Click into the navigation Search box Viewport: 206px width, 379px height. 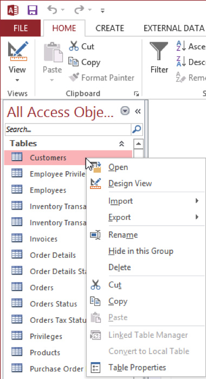tap(68, 129)
